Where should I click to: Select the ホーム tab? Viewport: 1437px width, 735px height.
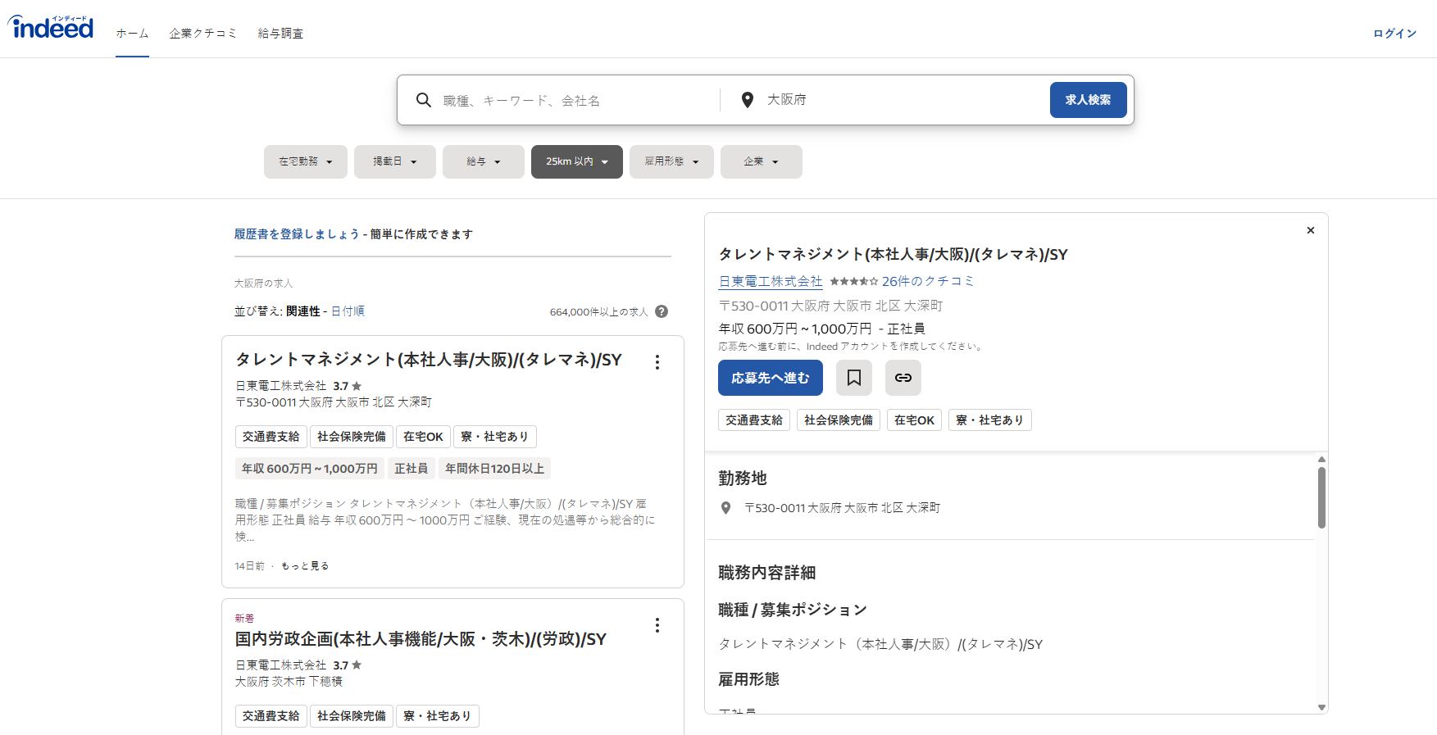[132, 34]
